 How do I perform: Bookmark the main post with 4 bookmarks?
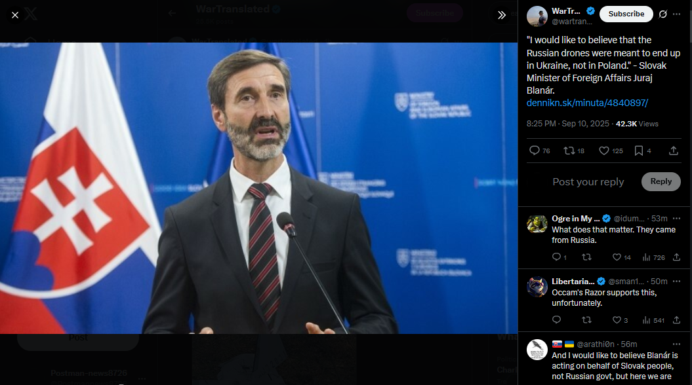click(x=643, y=151)
